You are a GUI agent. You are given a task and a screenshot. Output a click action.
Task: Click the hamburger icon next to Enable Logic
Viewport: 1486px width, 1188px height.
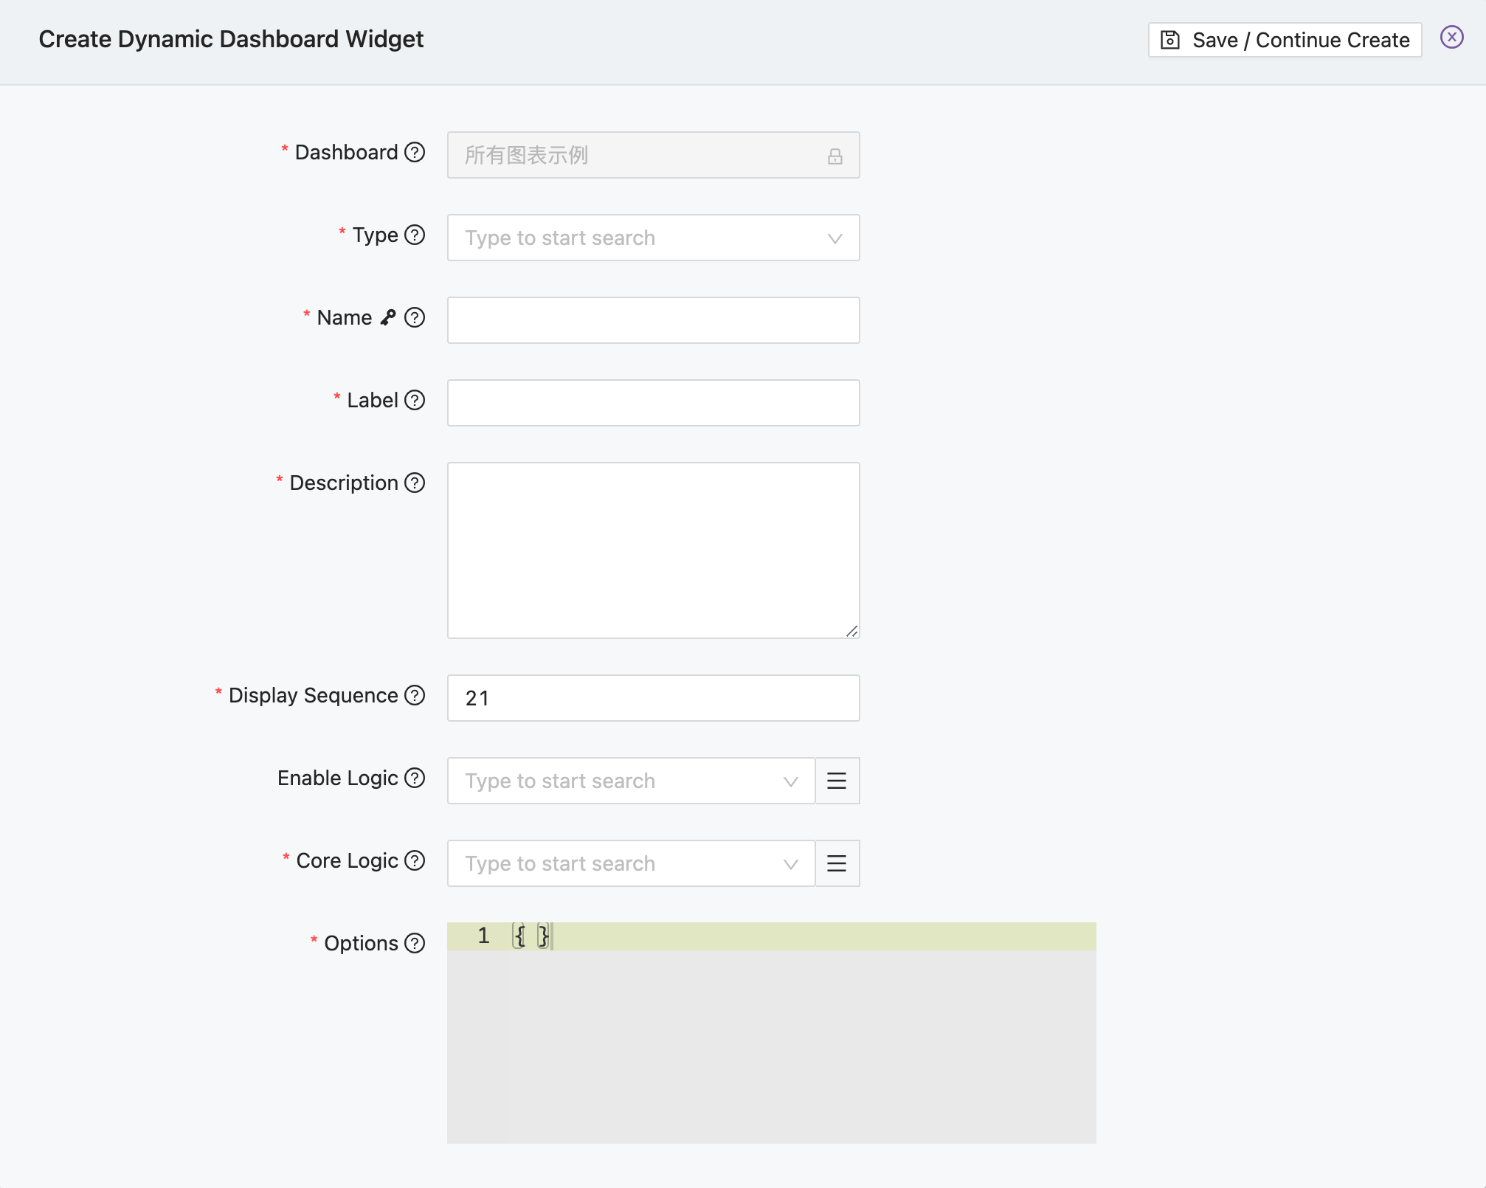tap(836, 781)
